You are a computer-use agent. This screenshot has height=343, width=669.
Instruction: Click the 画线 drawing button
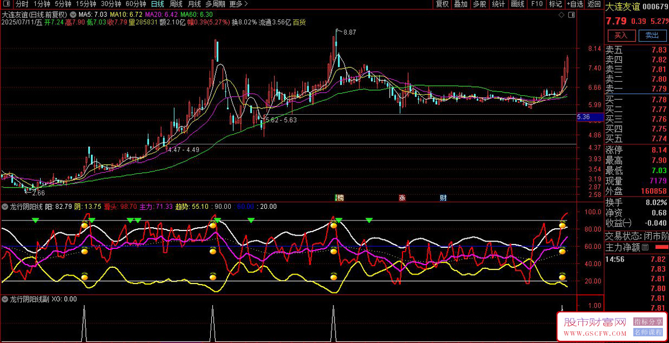(518, 4)
